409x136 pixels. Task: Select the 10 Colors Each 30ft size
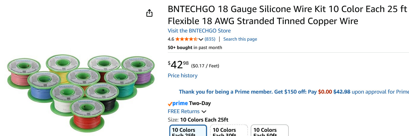(x=229, y=131)
